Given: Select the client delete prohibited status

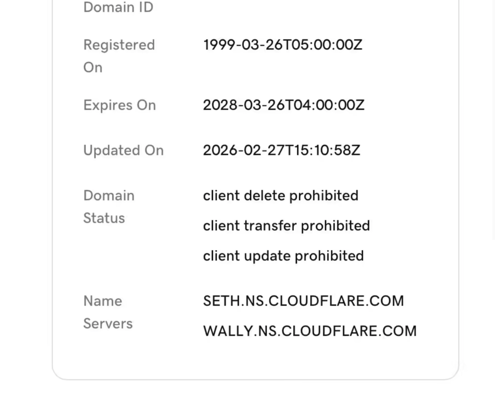Looking at the screenshot, I should pyautogui.click(x=280, y=196).
